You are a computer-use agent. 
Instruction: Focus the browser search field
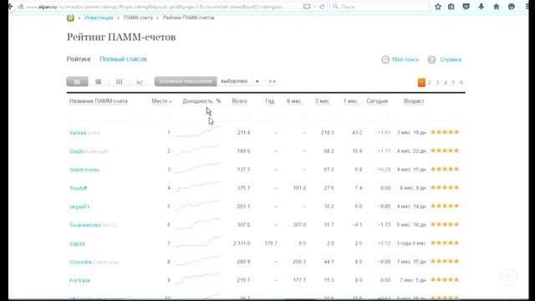(379, 7)
